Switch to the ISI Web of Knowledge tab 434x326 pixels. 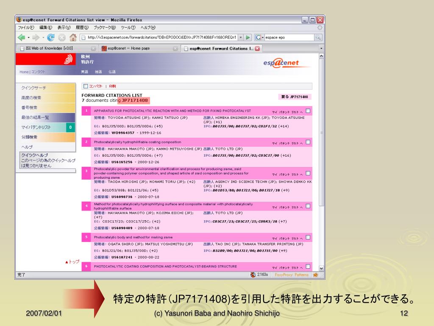point(57,48)
